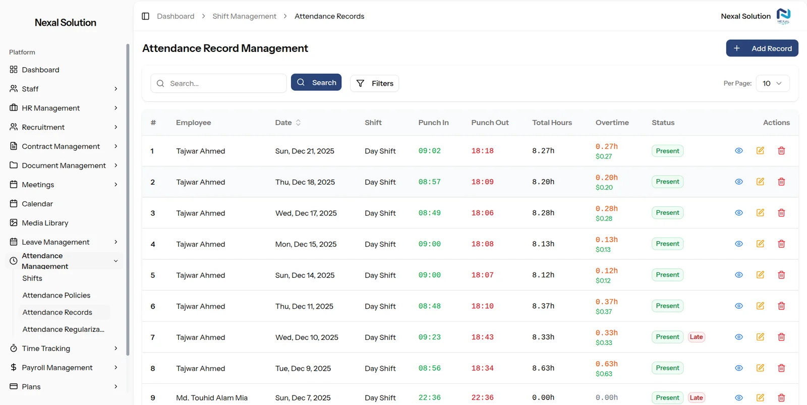
Task: Sort table by Date column
Action: point(288,123)
